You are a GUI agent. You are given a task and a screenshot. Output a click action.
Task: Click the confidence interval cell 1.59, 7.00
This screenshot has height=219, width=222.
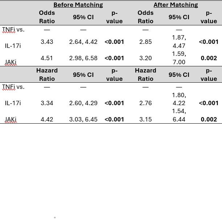(179, 58)
